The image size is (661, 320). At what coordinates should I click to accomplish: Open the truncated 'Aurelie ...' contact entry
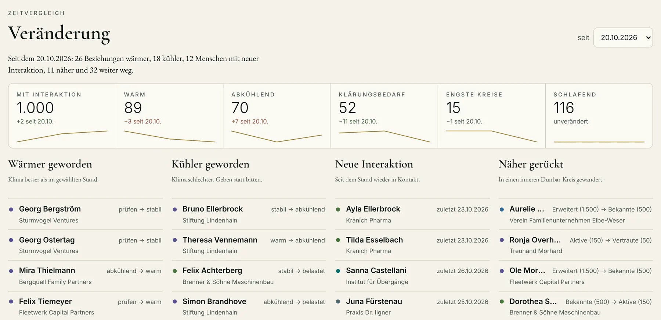pos(576,214)
